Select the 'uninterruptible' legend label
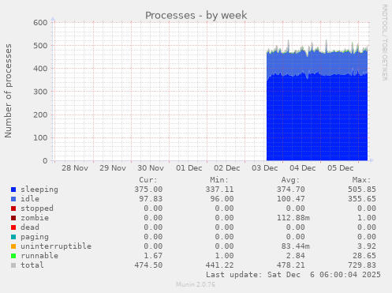The height and width of the screenshot is (293, 392). 56,246
